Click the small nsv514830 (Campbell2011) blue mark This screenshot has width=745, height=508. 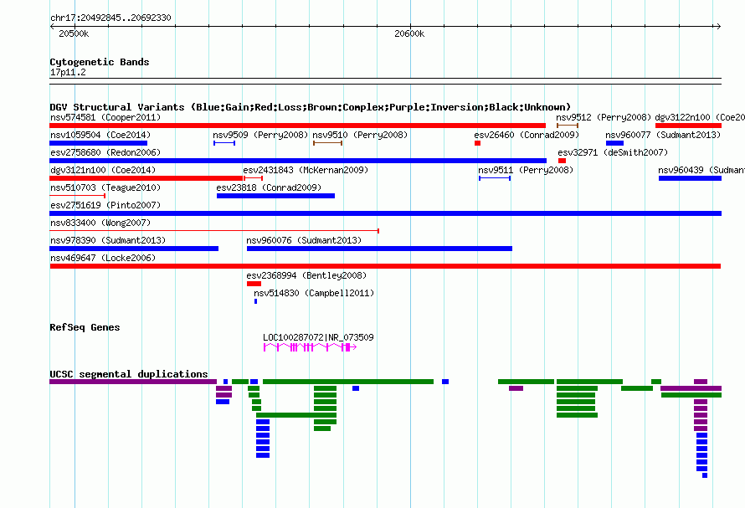tap(255, 301)
